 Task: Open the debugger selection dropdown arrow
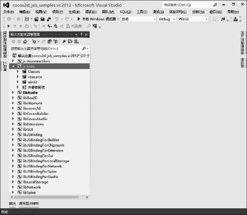[x=118, y=19]
